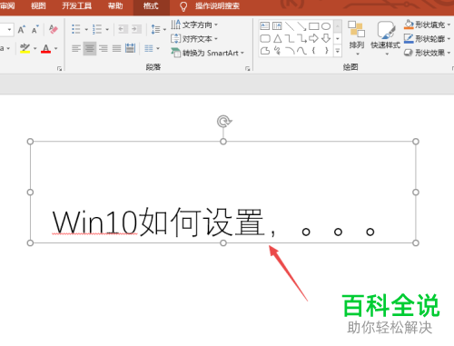The height and width of the screenshot is (346, 454).
Task: Apply the yellow text highlight color
Action: click(25, 48)
